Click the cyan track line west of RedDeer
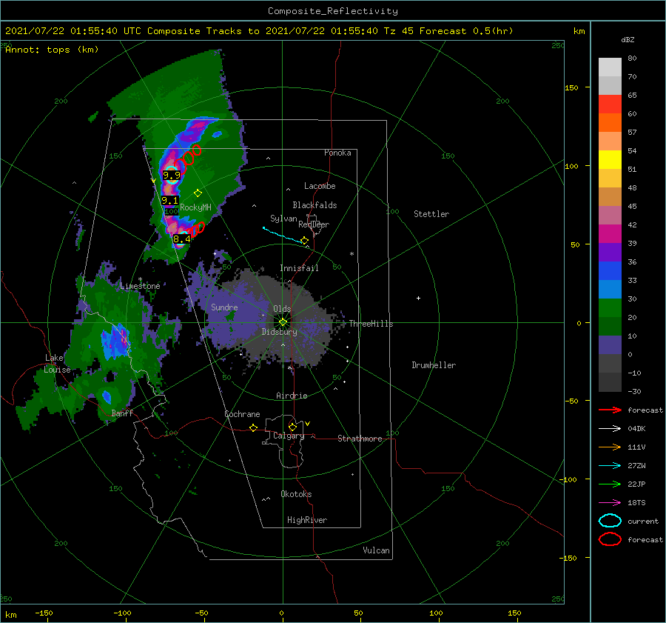The width and height of the screenshot is (666, 623). [282, 235]
